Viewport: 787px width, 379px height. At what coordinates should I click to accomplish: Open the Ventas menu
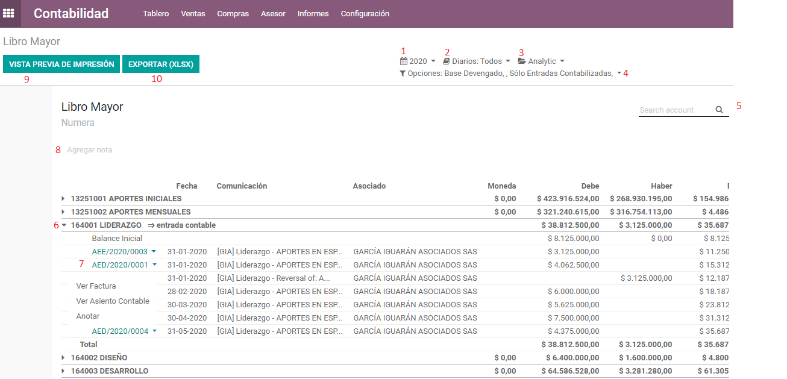pyautogui.click(x=193, y=13)
